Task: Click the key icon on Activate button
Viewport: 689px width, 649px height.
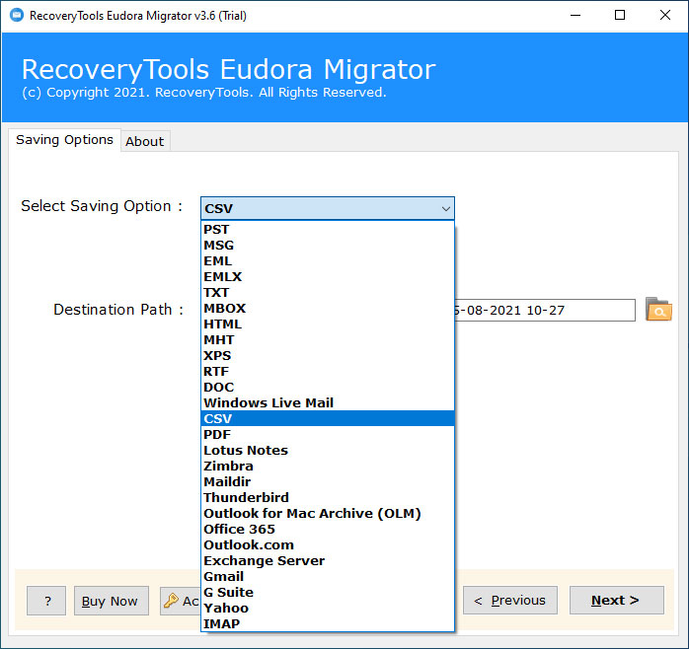Action: coord(171,601)
